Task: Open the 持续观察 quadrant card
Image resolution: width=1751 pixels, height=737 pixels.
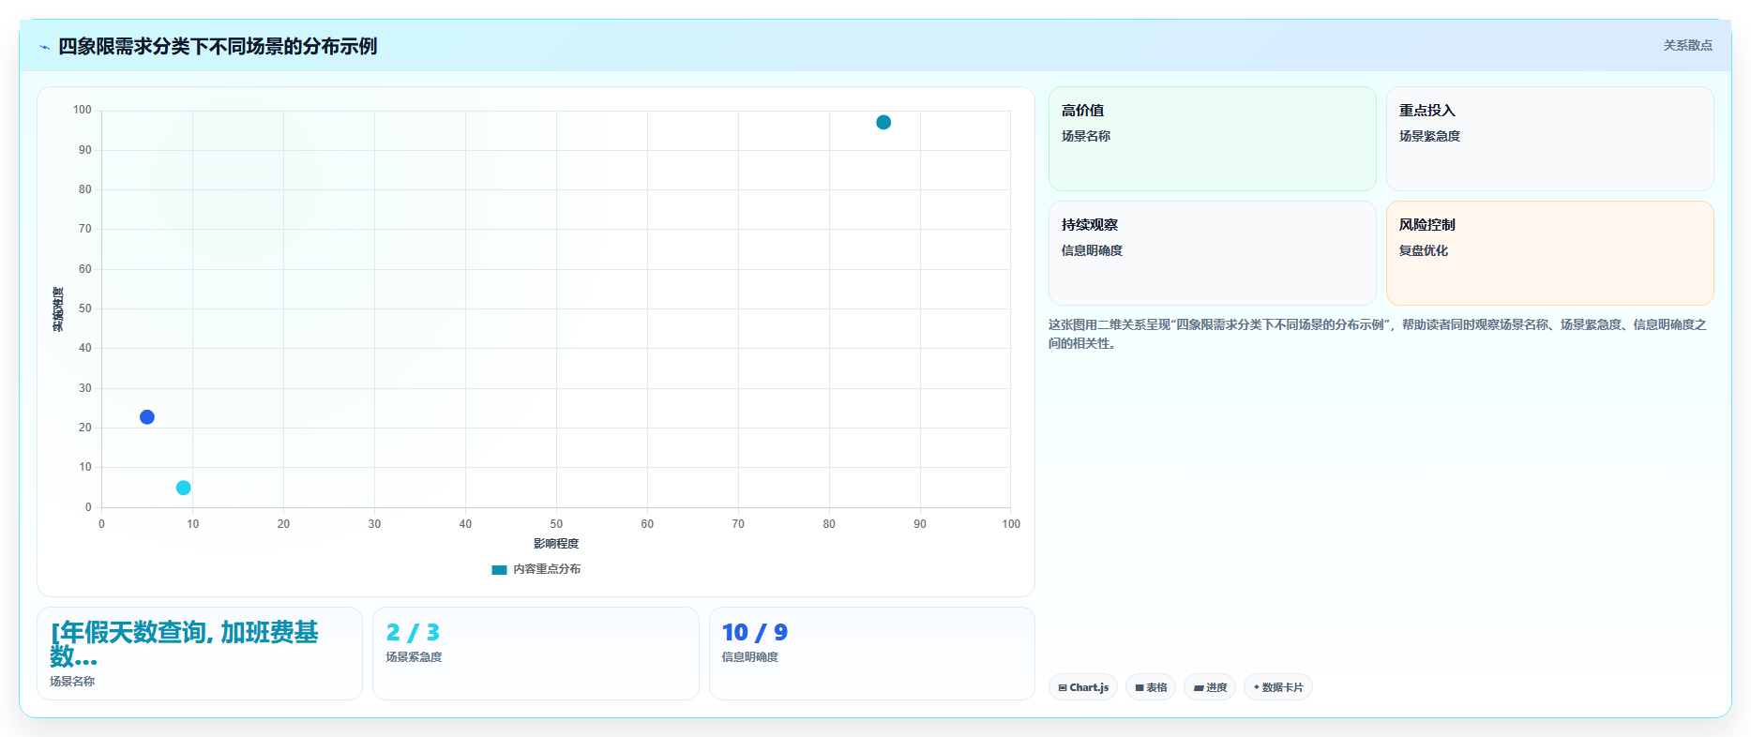Action: click(x=1212, y=253)
